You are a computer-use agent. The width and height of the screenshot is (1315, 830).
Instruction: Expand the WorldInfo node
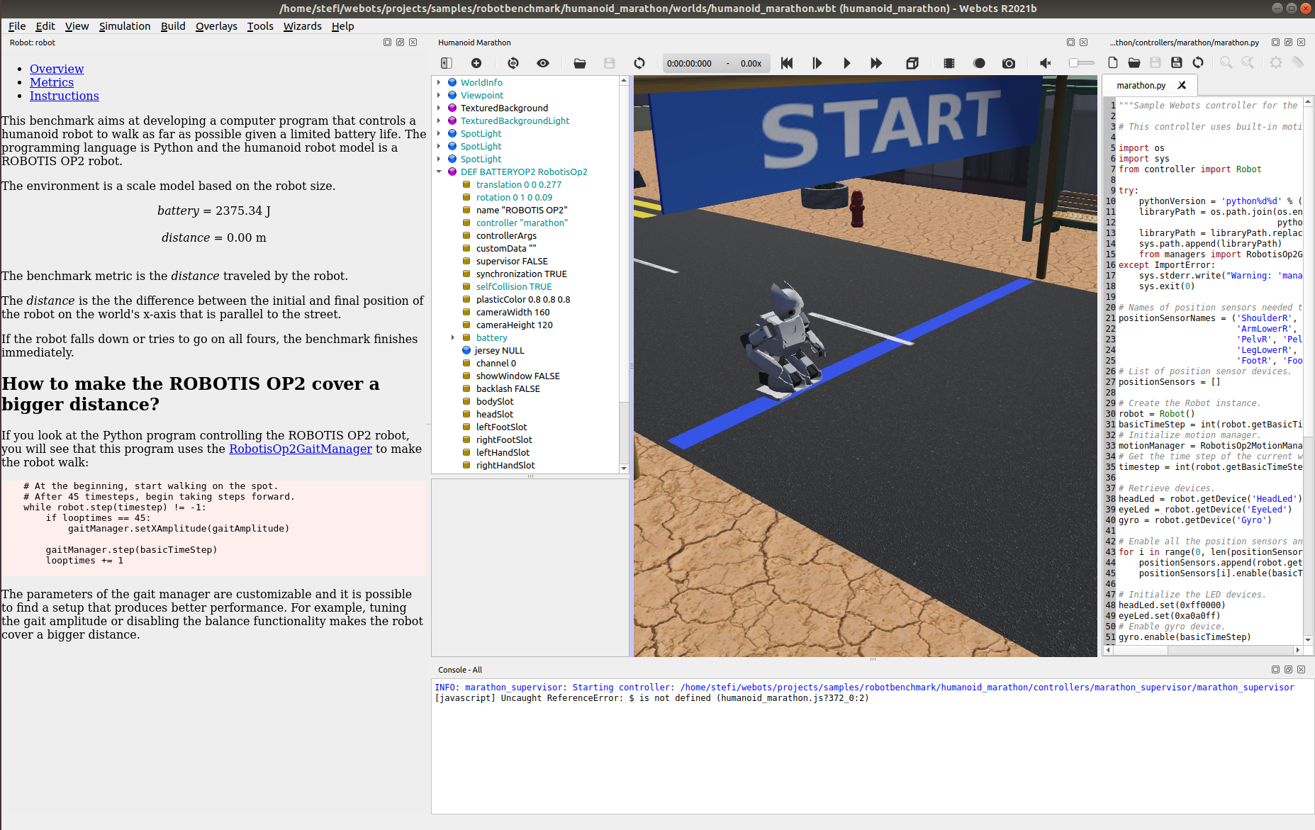point(440,82)
